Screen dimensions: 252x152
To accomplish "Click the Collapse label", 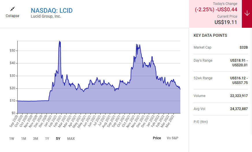I will pyautogui.click(x=12, y=16).
